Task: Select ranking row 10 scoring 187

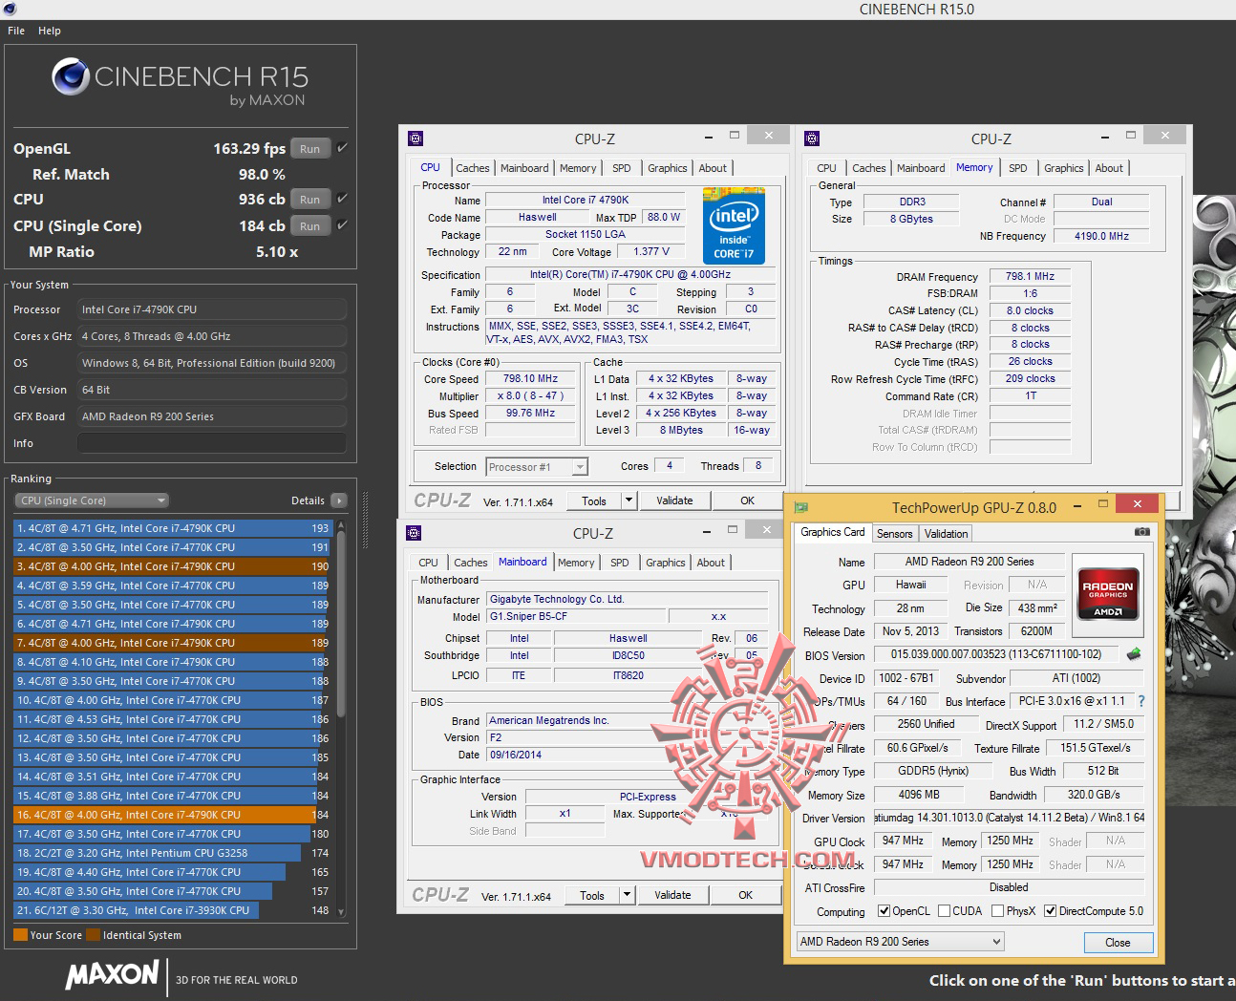Action: [x=173, y=700]
